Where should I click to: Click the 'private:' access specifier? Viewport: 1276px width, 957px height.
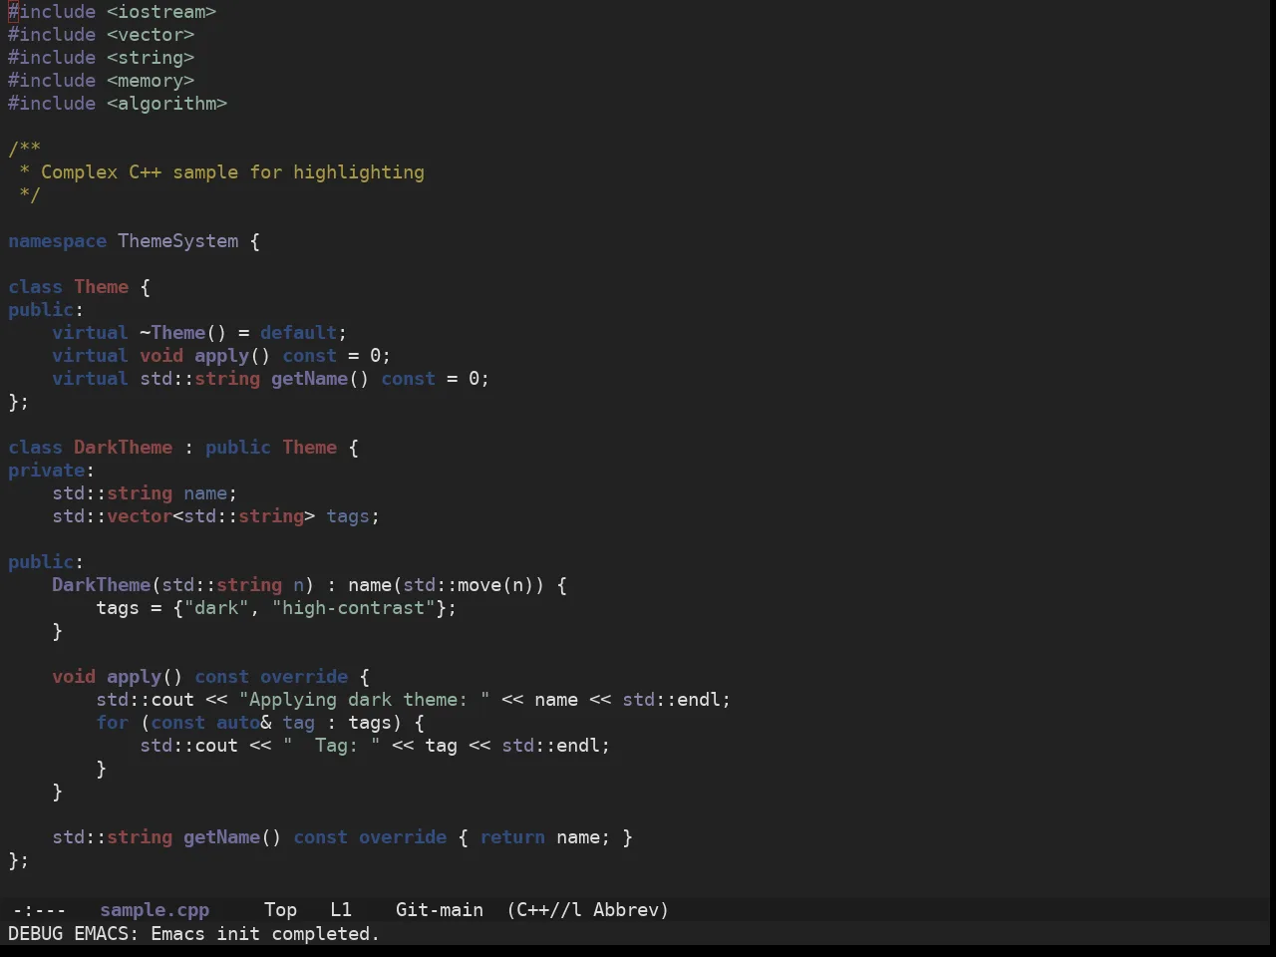52,471
